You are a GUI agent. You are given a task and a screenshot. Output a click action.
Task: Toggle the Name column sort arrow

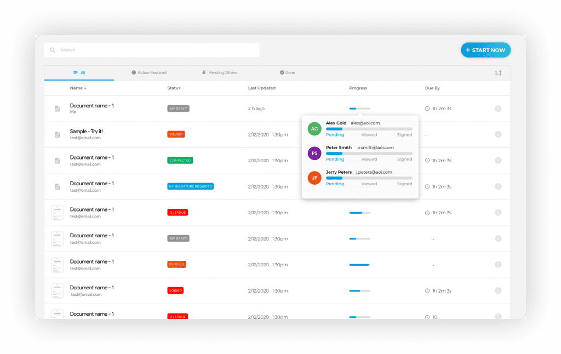click(x=84, y=88)
